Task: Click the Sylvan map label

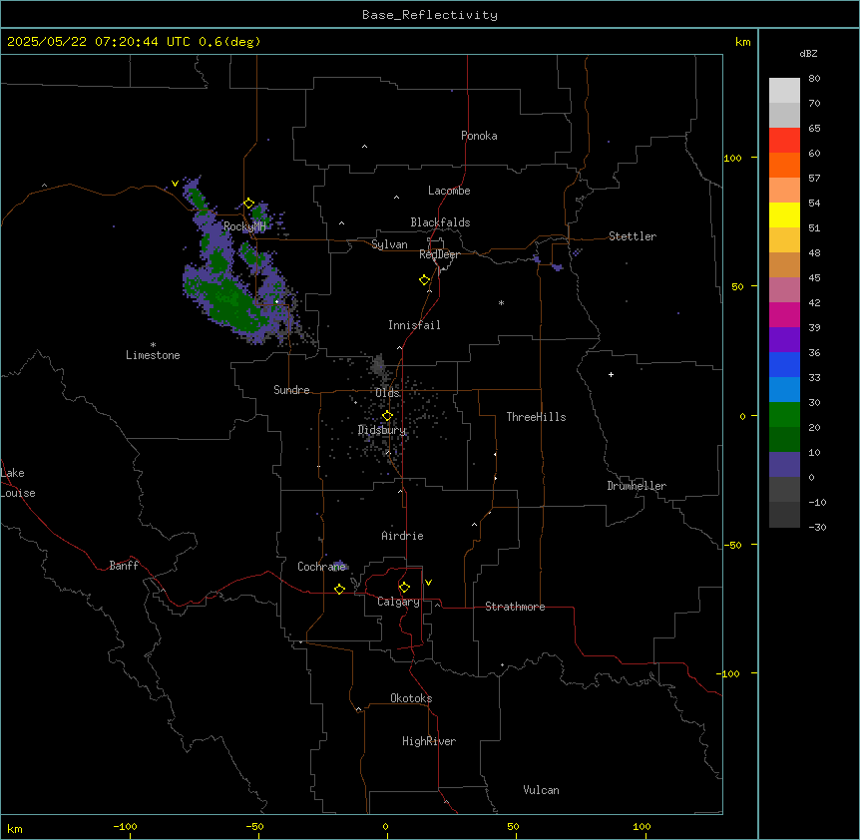Action: pos(389,244)
